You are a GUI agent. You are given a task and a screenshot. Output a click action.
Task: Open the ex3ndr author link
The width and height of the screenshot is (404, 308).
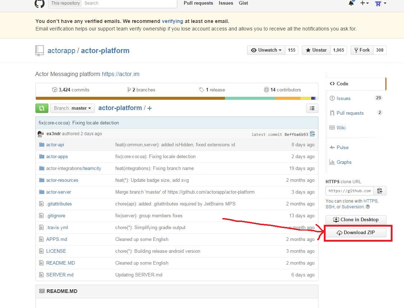(54, 134)
